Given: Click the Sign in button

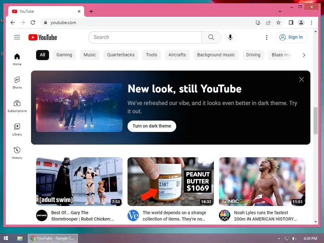Looking at the screenshot, I should click(291, 37).
